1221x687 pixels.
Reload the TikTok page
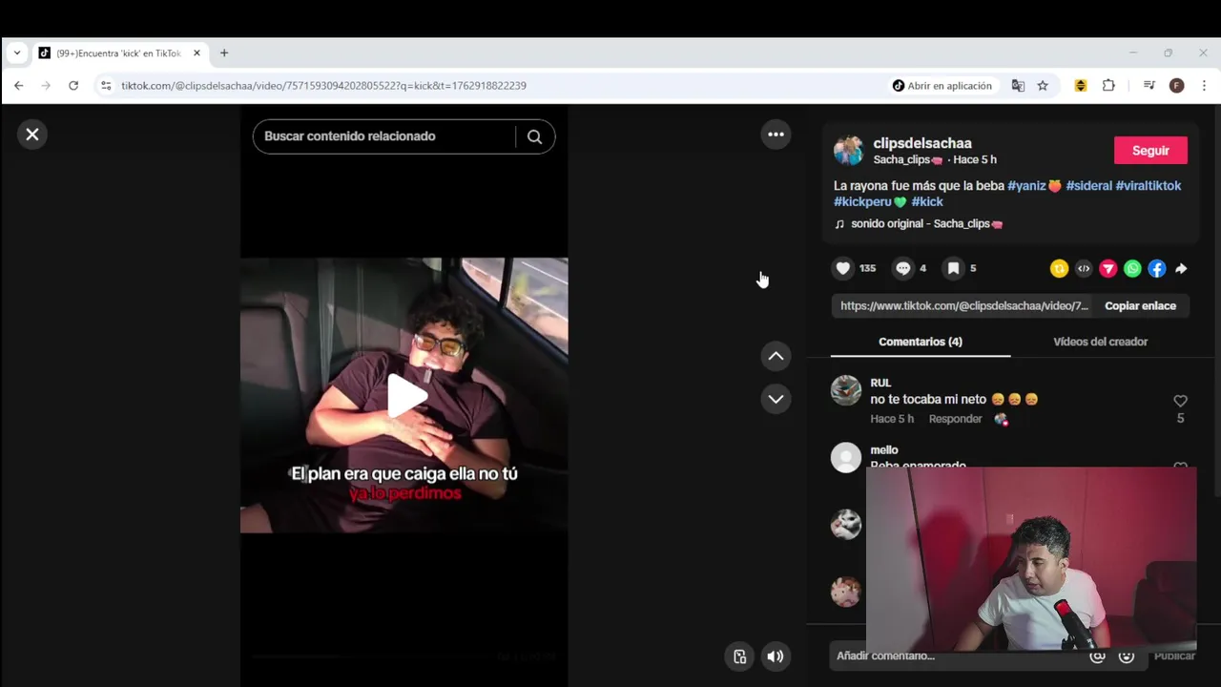pyautogui.click(x=73, y=86)
